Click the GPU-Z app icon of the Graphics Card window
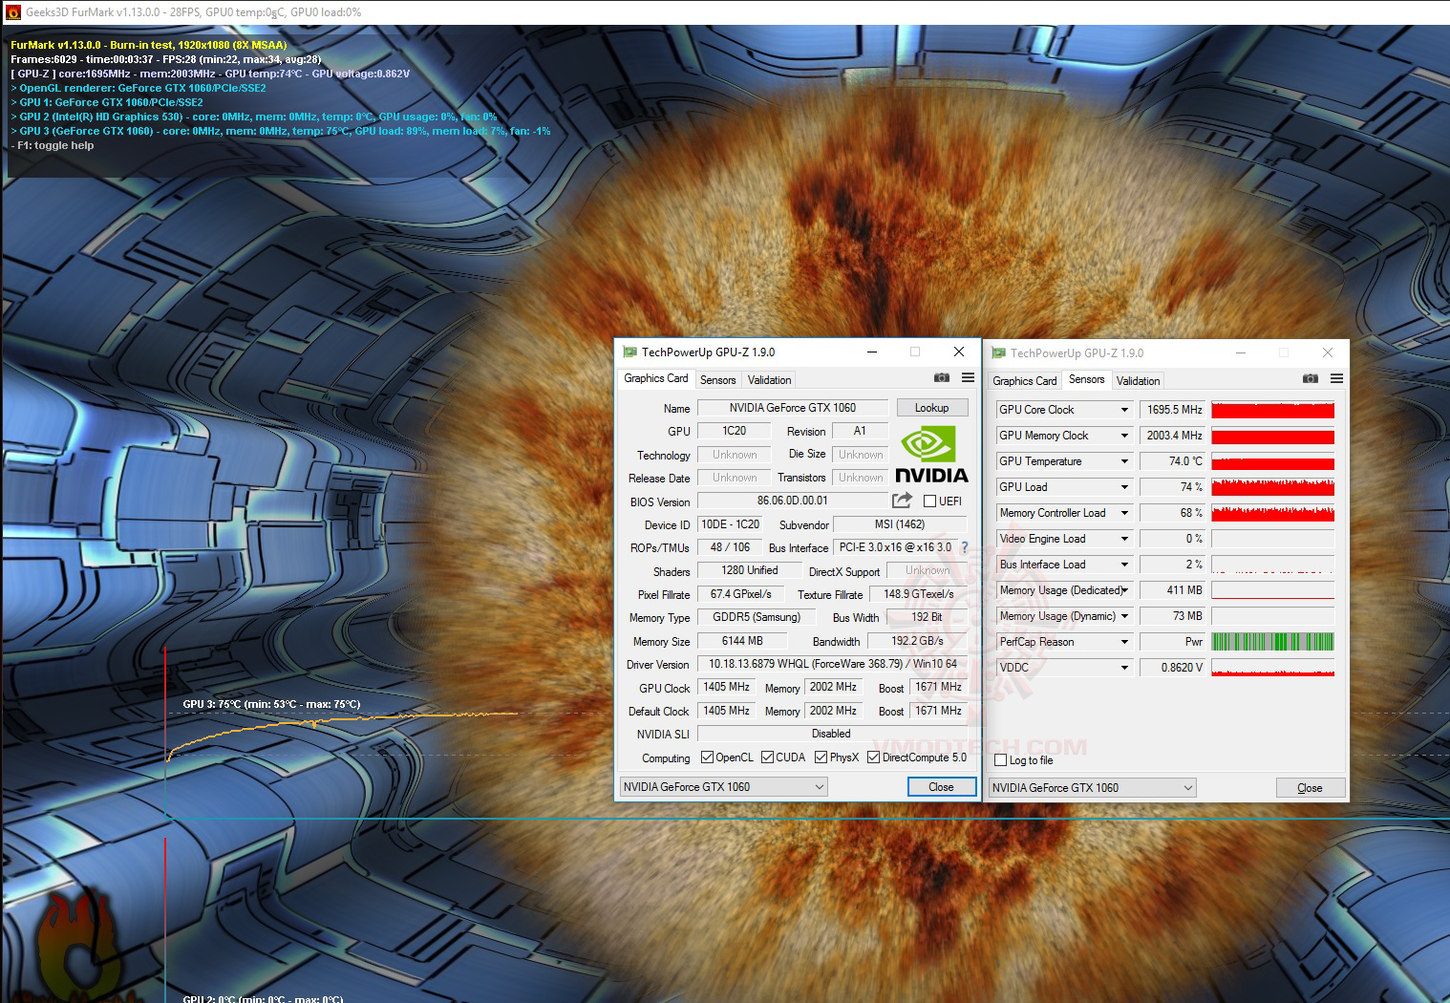1450x1003 pixels. (630, 352)
